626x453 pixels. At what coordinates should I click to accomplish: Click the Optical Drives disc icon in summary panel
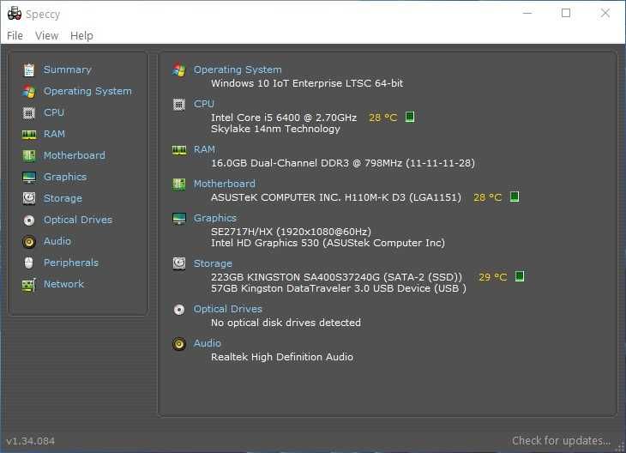coord(179,310)
